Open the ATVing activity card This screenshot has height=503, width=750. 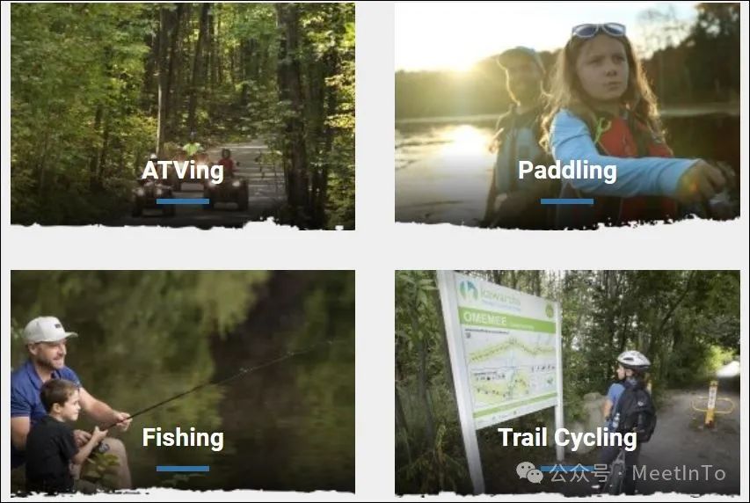(183, 116)
